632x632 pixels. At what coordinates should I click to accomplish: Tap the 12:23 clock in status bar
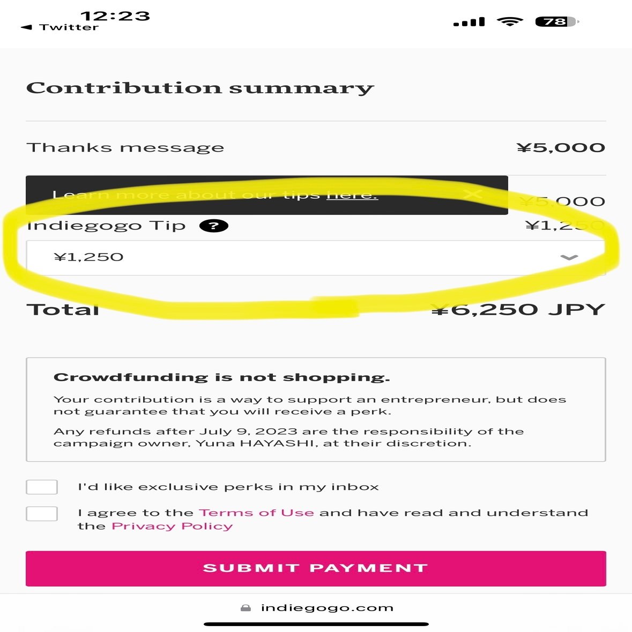pos(115,16)
